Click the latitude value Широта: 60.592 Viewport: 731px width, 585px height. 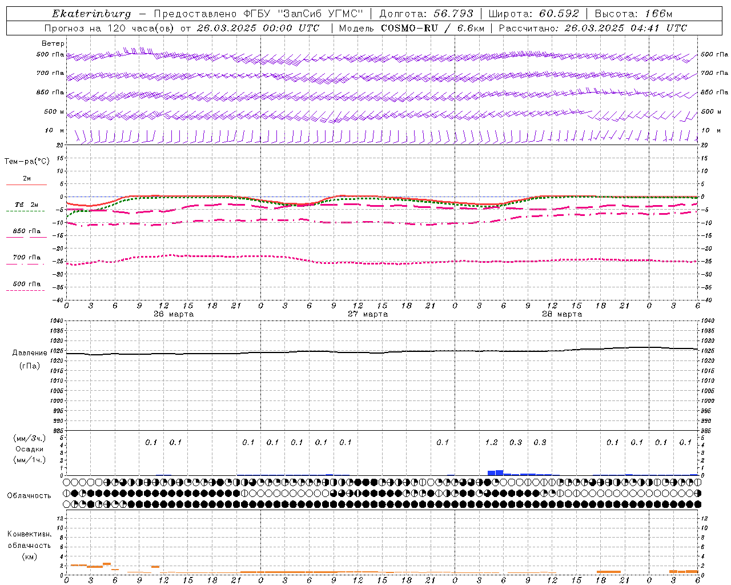pos(533,14)
